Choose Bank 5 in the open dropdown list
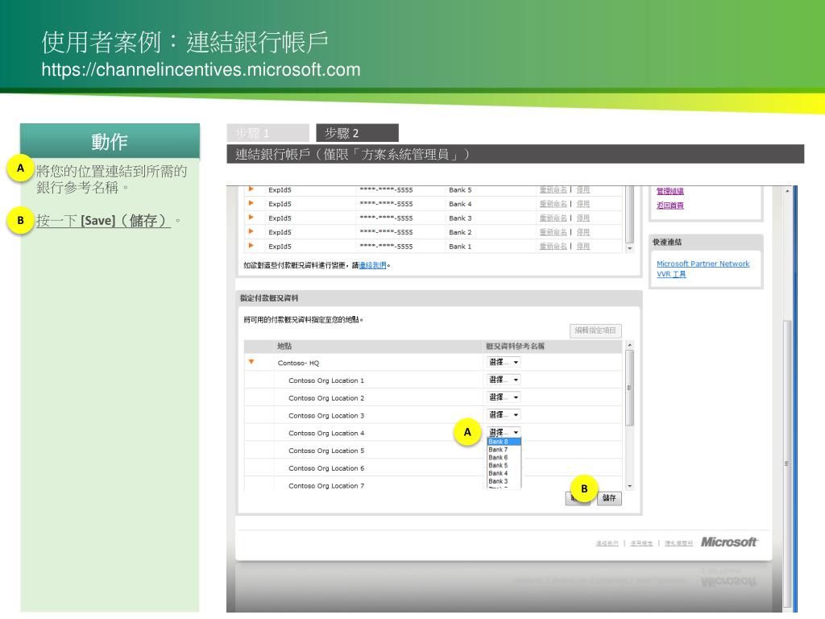The width and height of the screenshot is (825, 619). click(504, 465)
